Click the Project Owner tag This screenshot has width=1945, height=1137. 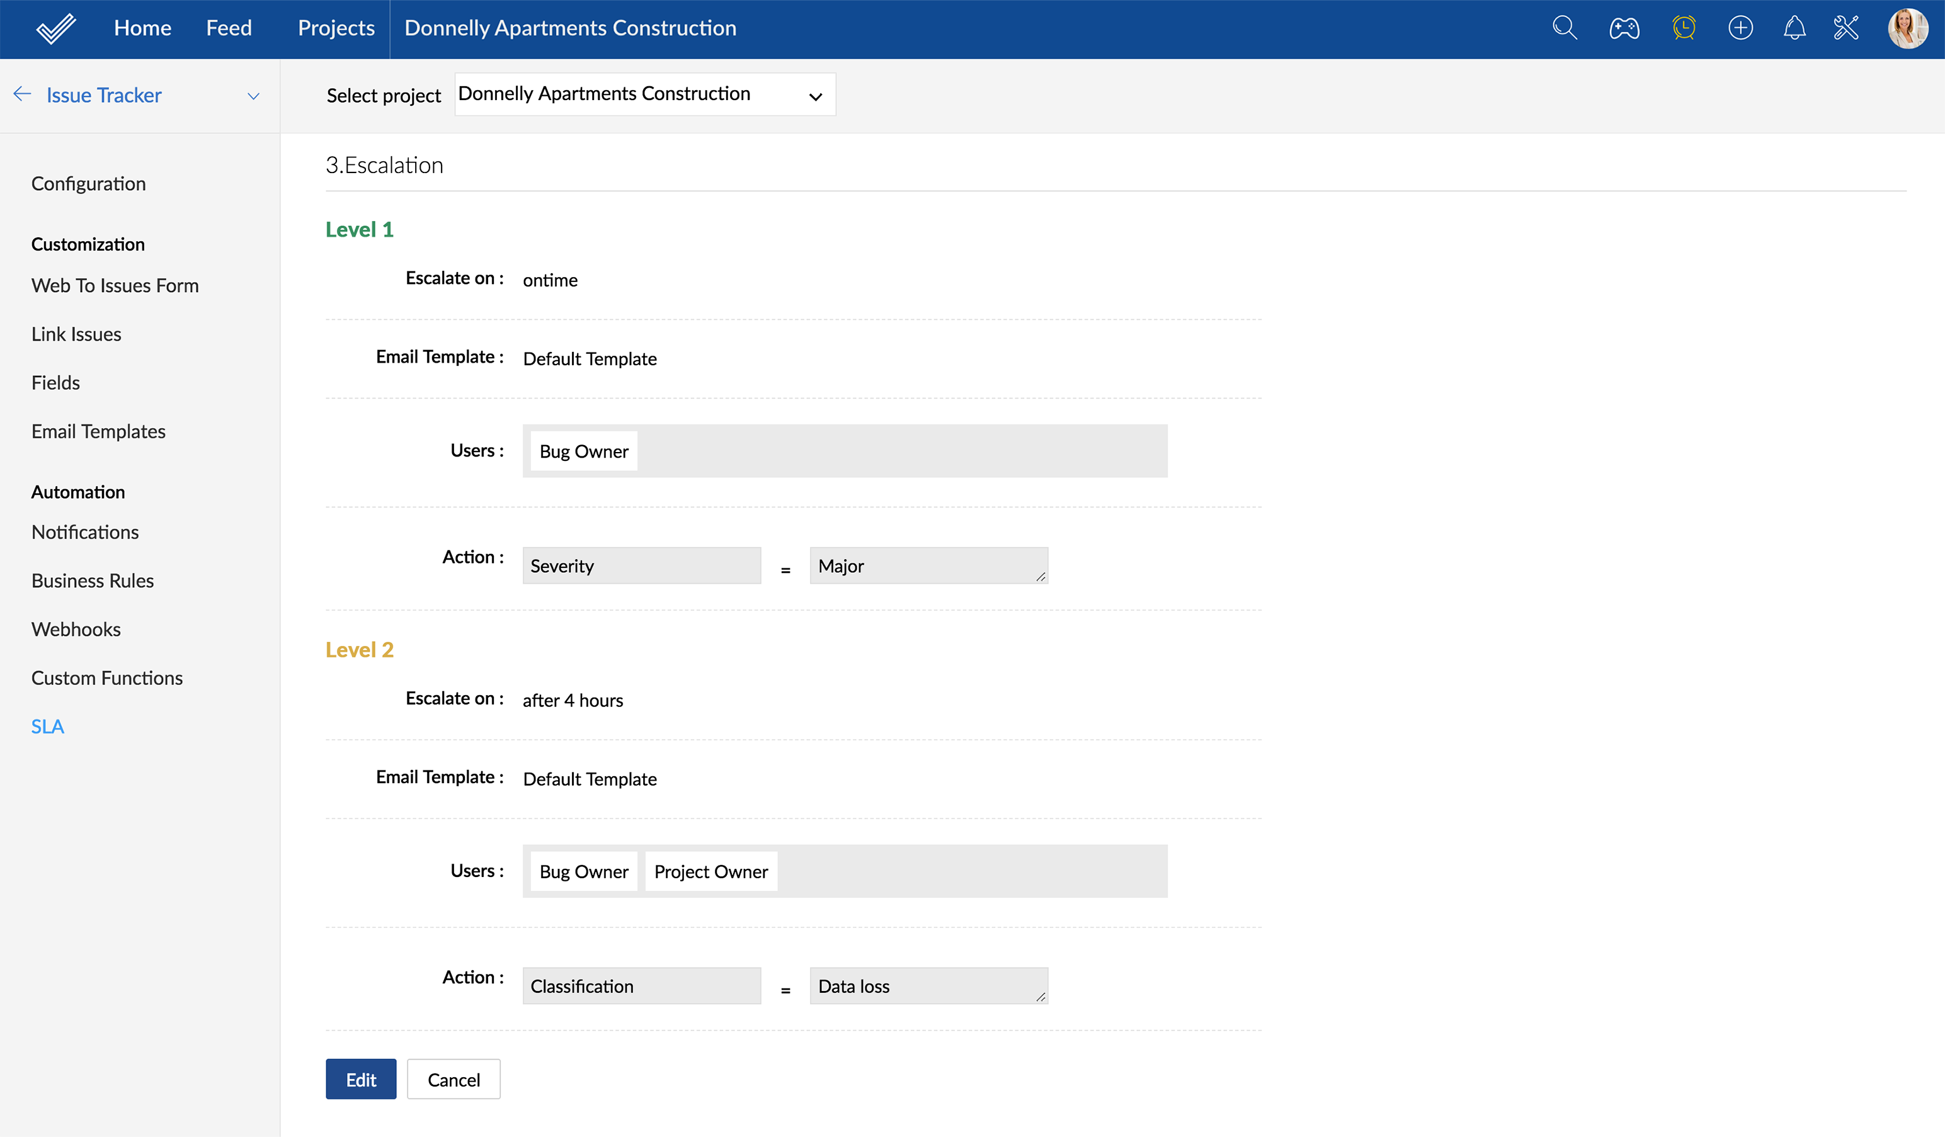pyautogui.click(x=711, y=872)
